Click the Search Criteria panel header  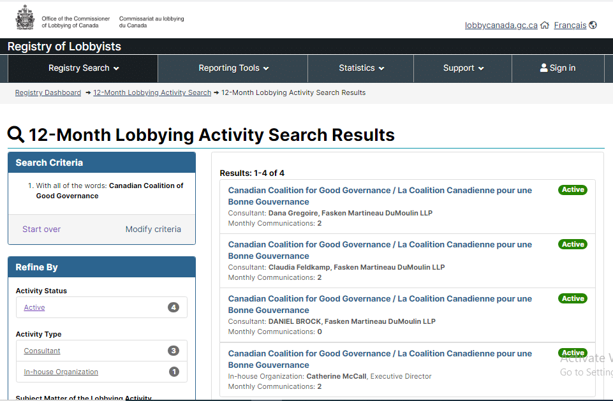coord(101,163)
